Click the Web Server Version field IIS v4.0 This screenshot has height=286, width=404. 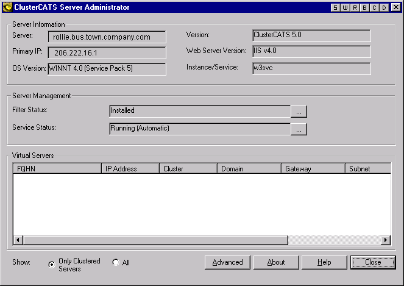point(311,52)
